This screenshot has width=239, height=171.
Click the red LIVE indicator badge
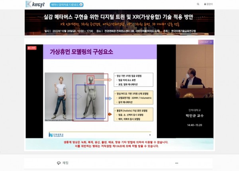tap(32, 48)
